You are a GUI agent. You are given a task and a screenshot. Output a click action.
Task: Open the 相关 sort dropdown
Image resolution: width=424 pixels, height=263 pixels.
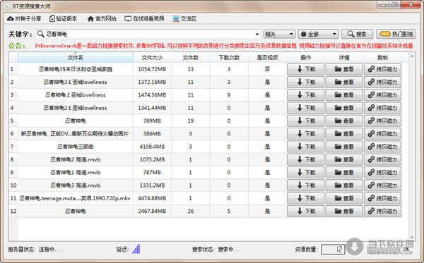(x=279, y=34)
